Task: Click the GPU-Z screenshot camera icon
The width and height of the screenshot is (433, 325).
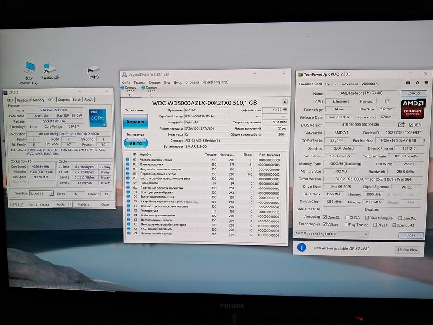Action: pyautogui.click(x=408, y=83)
